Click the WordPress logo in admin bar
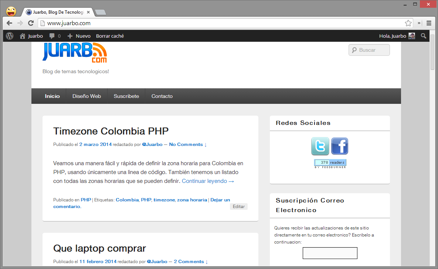This screenshot has width=438, height=269. click(x=10, y=36)
